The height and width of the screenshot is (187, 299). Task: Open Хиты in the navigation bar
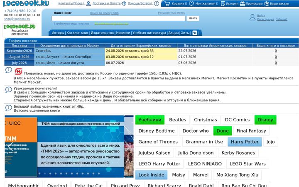(185, 33)
